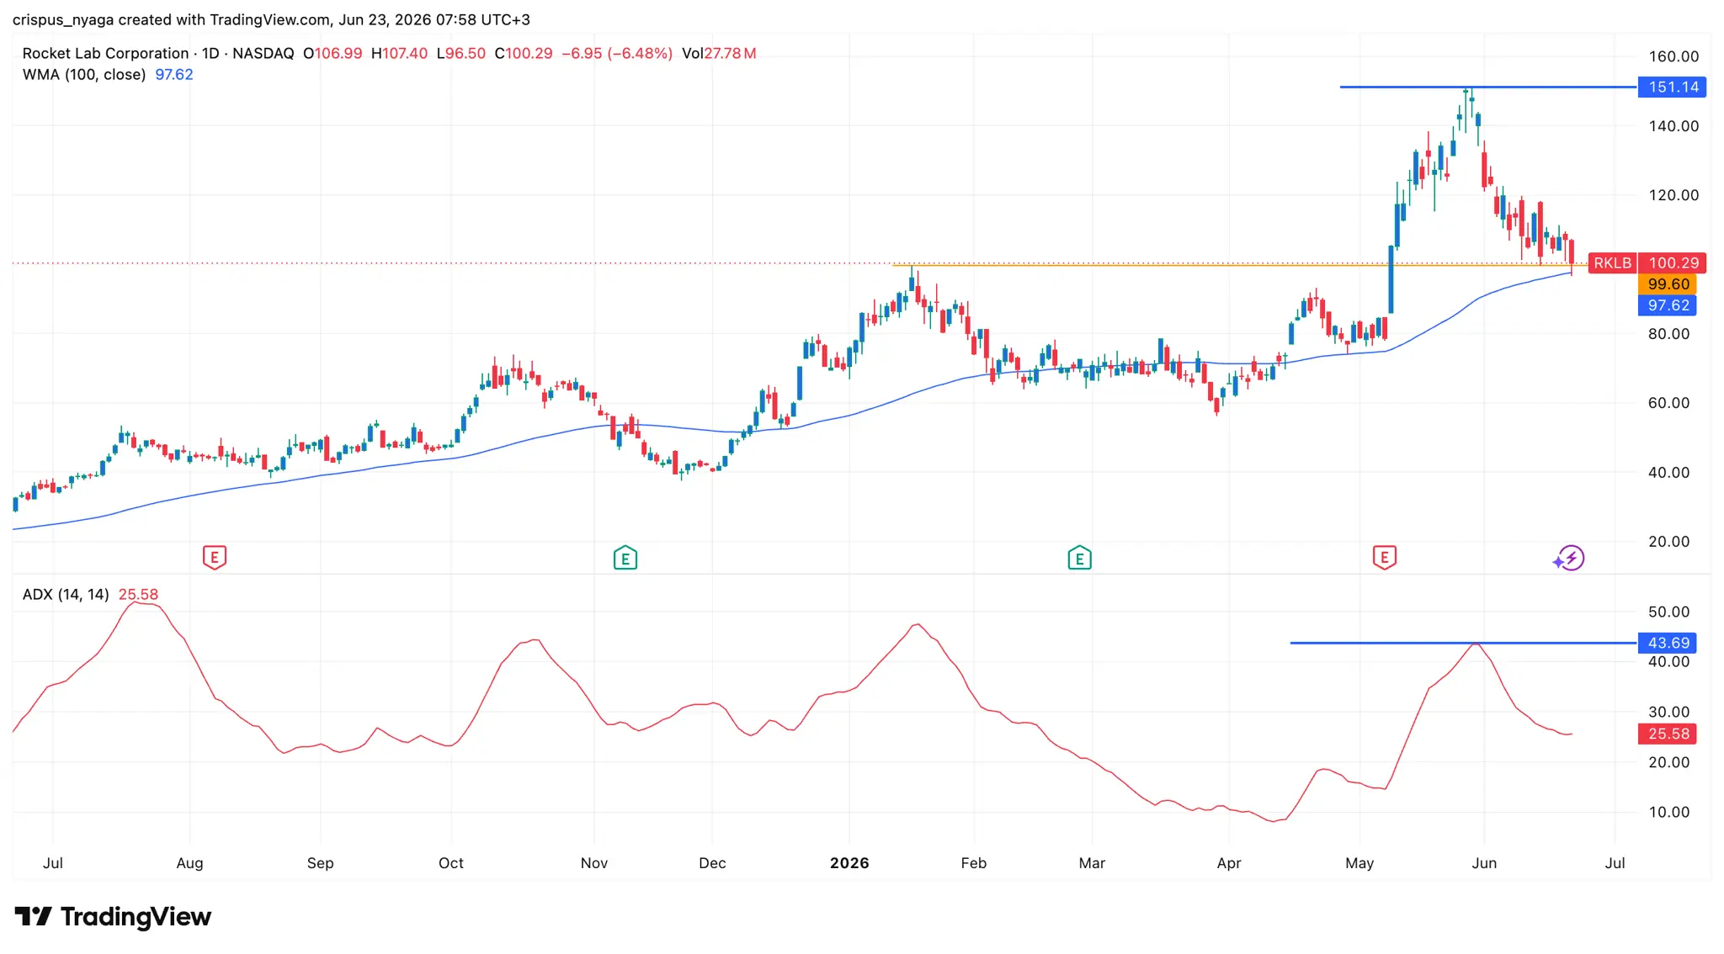The width and height of the screenshot is (1724, 954).
Task: Click the red 100.29 last-price label
Action: point(1673,263)
